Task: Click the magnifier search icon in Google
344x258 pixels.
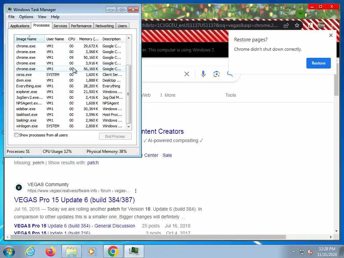Action: click(x=230, y=74)
